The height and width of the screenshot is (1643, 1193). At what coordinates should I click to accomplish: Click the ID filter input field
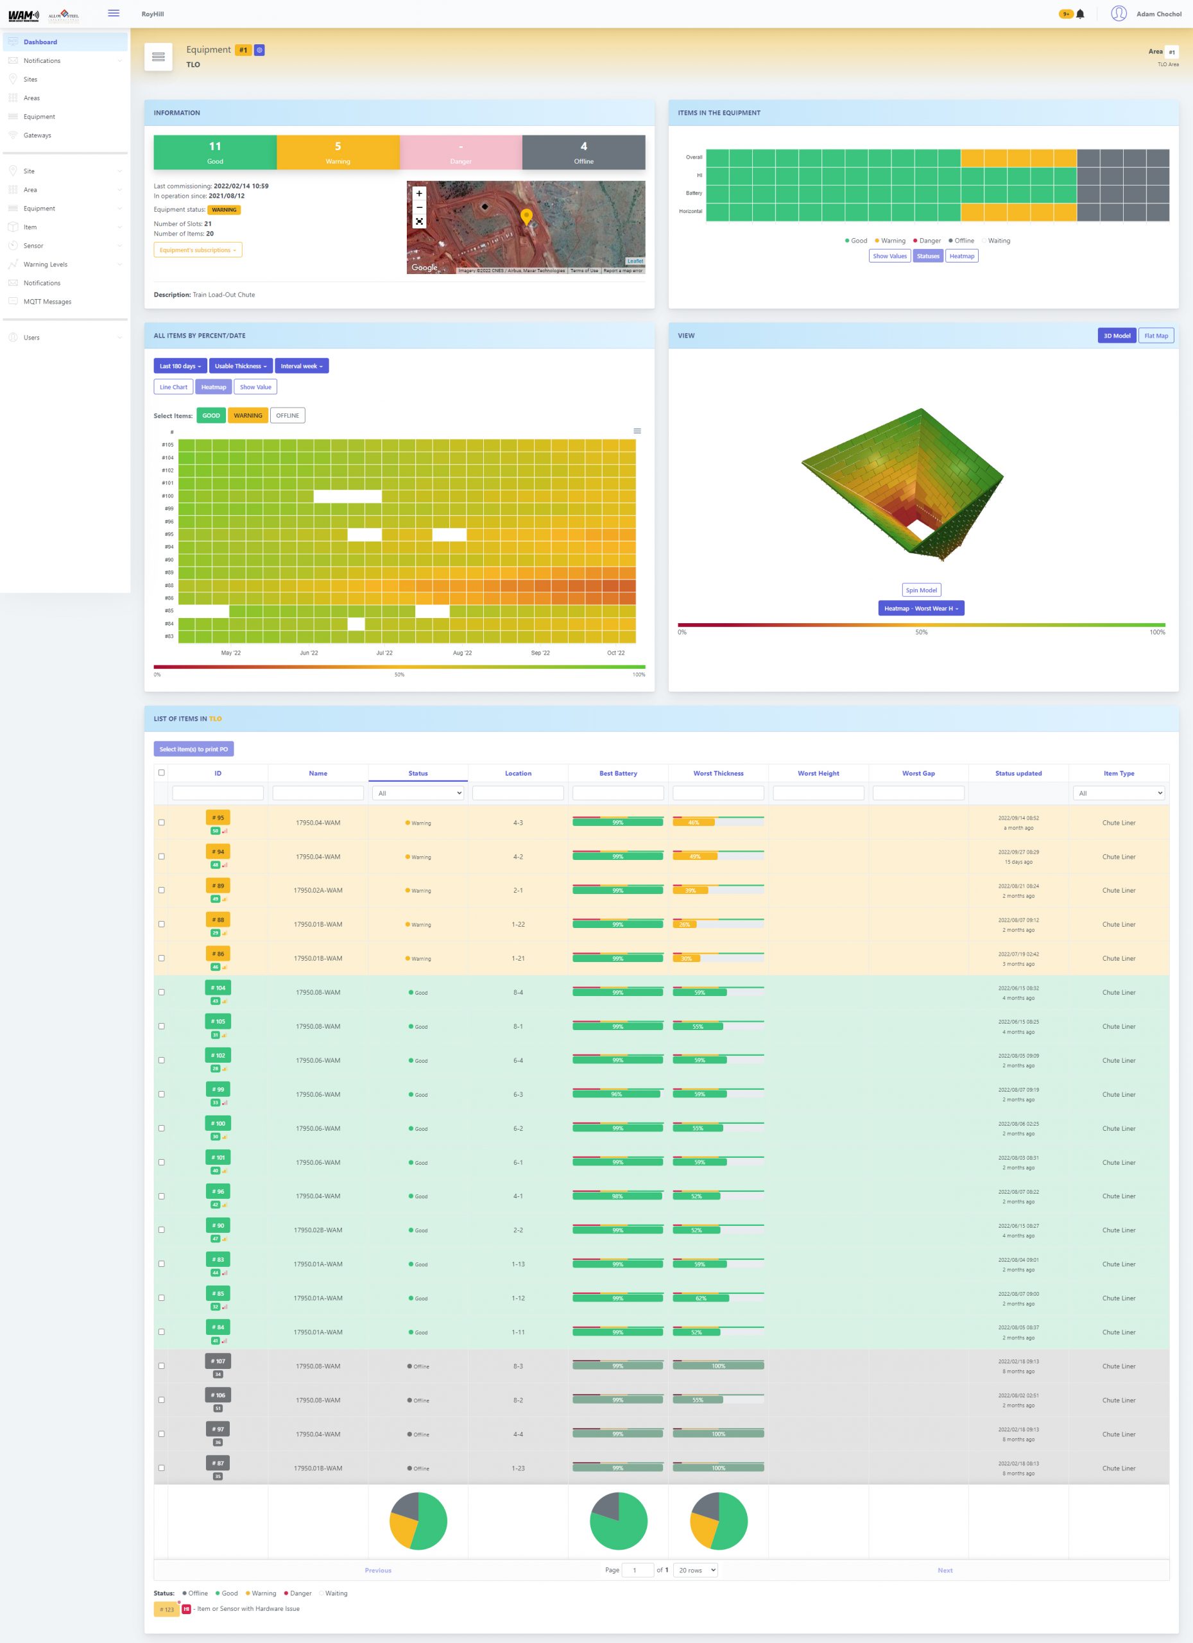[218, 793]
